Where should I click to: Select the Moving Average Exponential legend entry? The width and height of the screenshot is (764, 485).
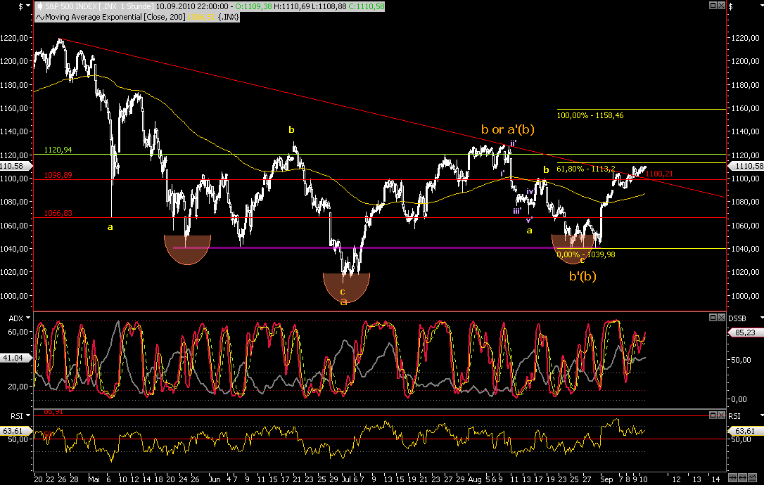[137, 17]
